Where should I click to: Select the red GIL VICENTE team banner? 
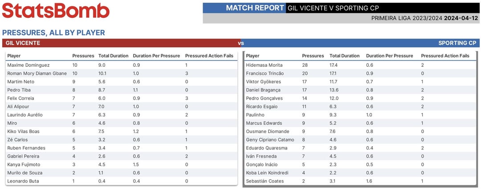[x=120, y=43]
